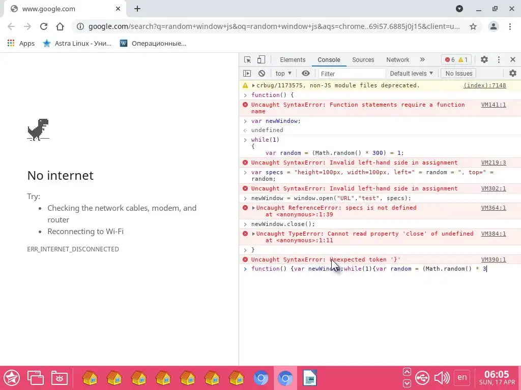Open source link (index):7148
The width and height of the screenshot is (521, 390).
(484, 85)
